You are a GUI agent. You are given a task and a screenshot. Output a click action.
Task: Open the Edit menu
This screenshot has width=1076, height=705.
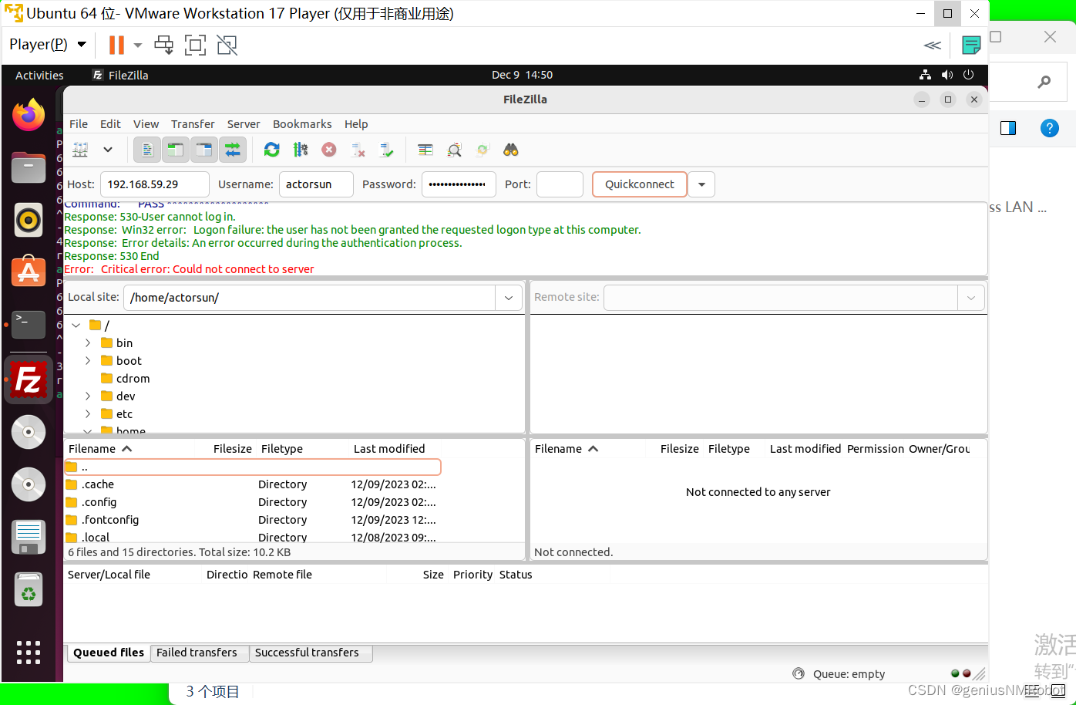110,124
